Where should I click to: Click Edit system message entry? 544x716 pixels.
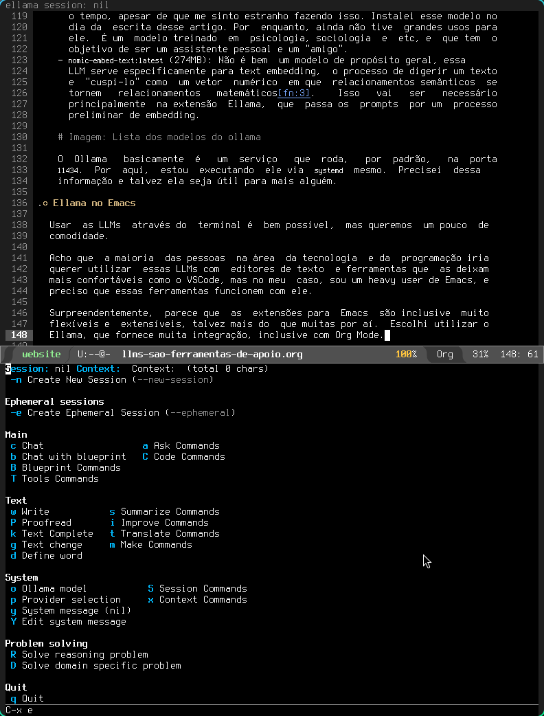click(73, 621)
